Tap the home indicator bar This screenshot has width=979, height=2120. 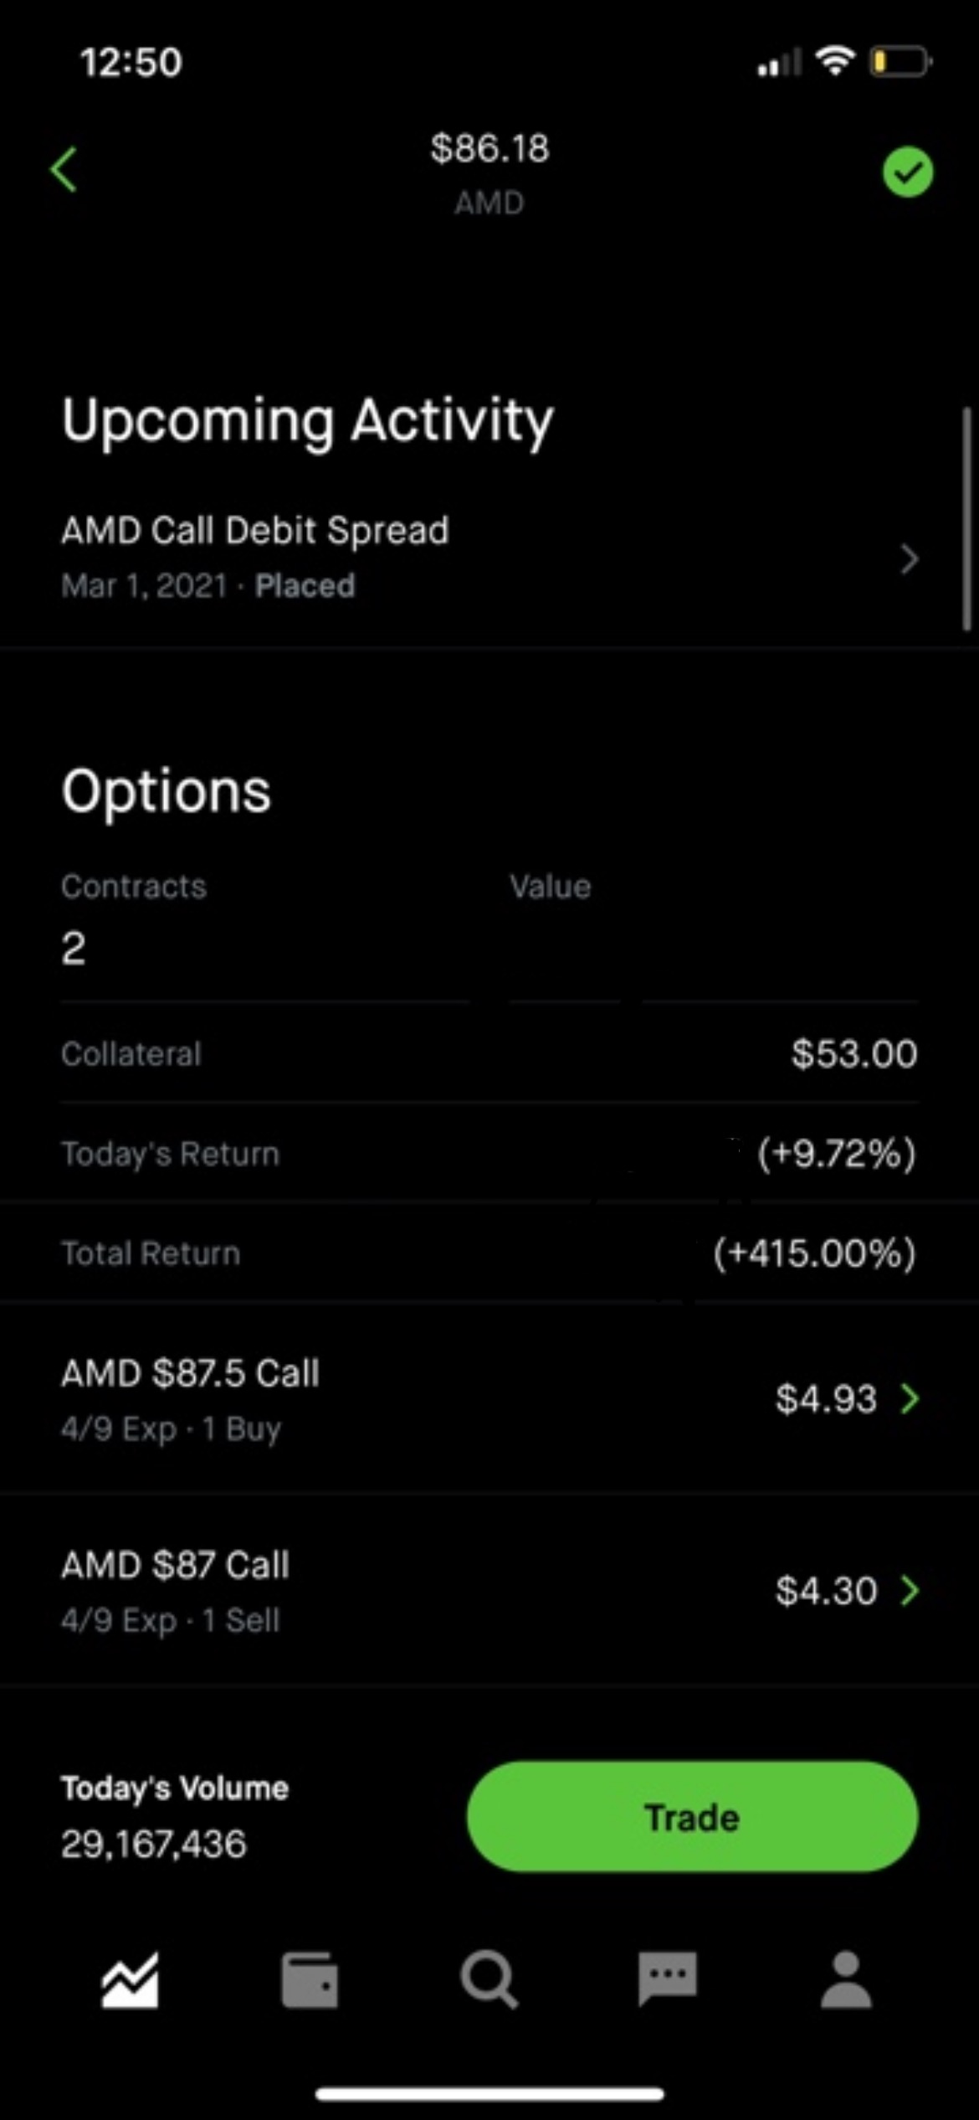click(x=489, y=2094)
